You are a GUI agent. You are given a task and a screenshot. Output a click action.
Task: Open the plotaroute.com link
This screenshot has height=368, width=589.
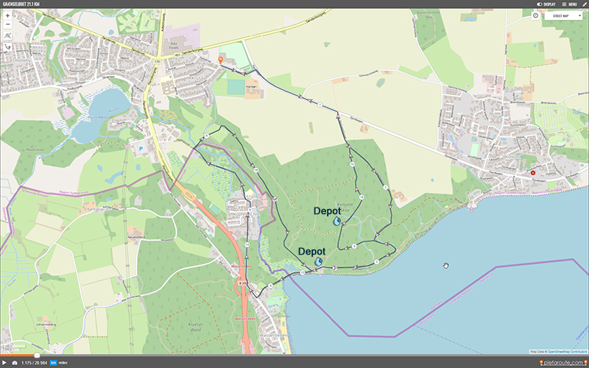coord(562,363)
